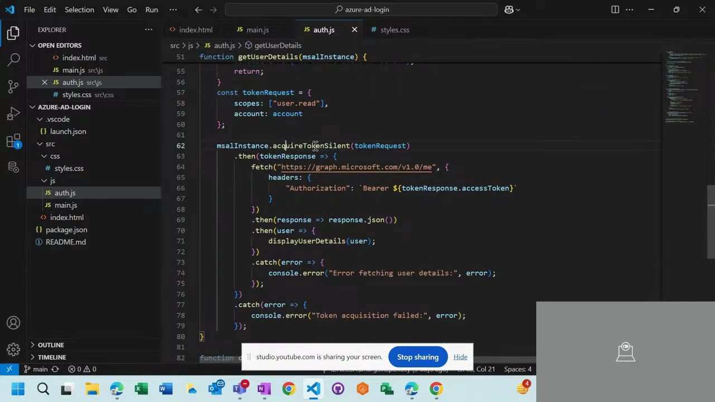Expand the Outline section
This screenshot has width=715, height=402.
tap(51, 344)
